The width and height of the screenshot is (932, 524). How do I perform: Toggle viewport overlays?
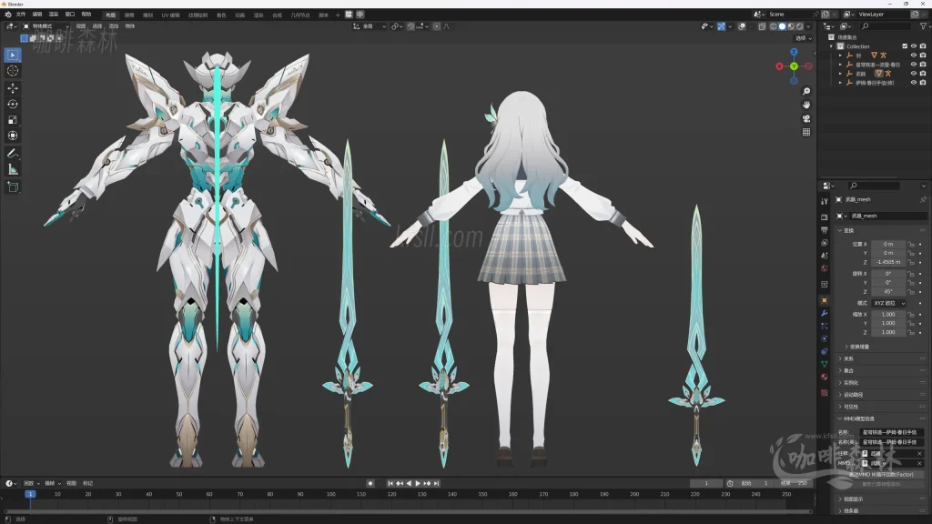point(742,26)
